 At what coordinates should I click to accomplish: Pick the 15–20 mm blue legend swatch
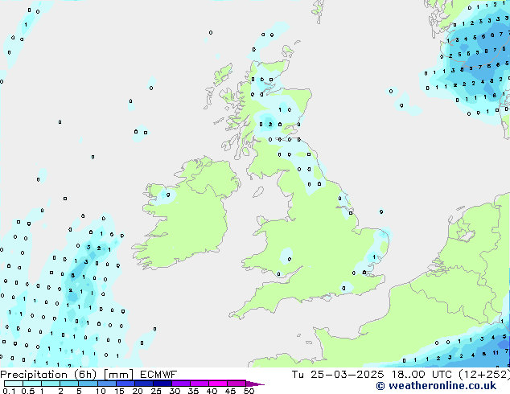point(125,384)
